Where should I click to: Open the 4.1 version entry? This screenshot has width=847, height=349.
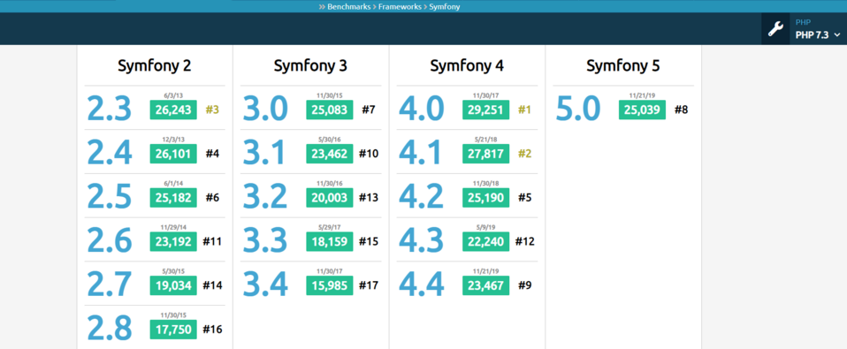[x=420, y=153]
